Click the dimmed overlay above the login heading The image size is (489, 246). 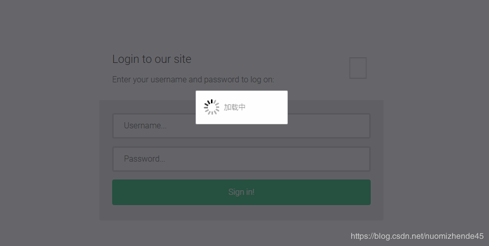click(x=241, y=26)
